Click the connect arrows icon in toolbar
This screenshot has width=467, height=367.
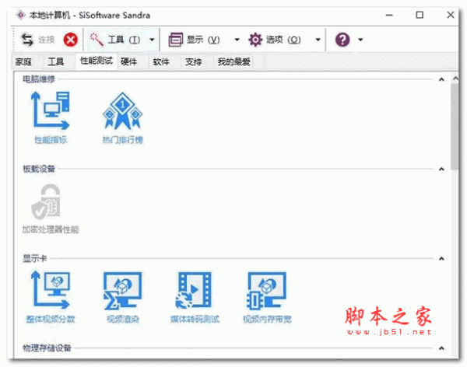pyautogui.click(x=27, y=40)
